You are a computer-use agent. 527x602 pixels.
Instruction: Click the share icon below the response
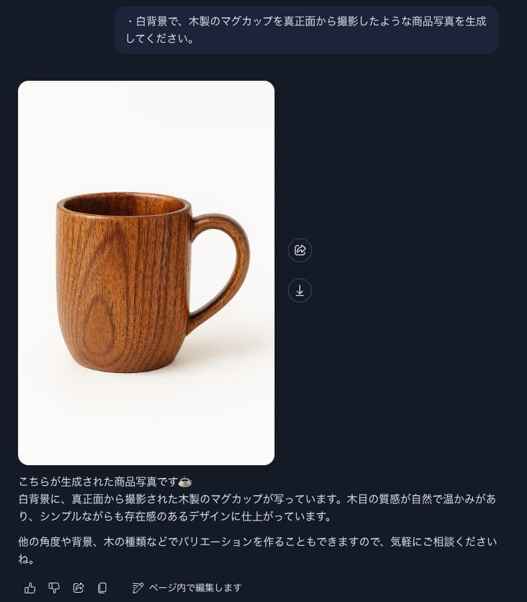point(78,588)
